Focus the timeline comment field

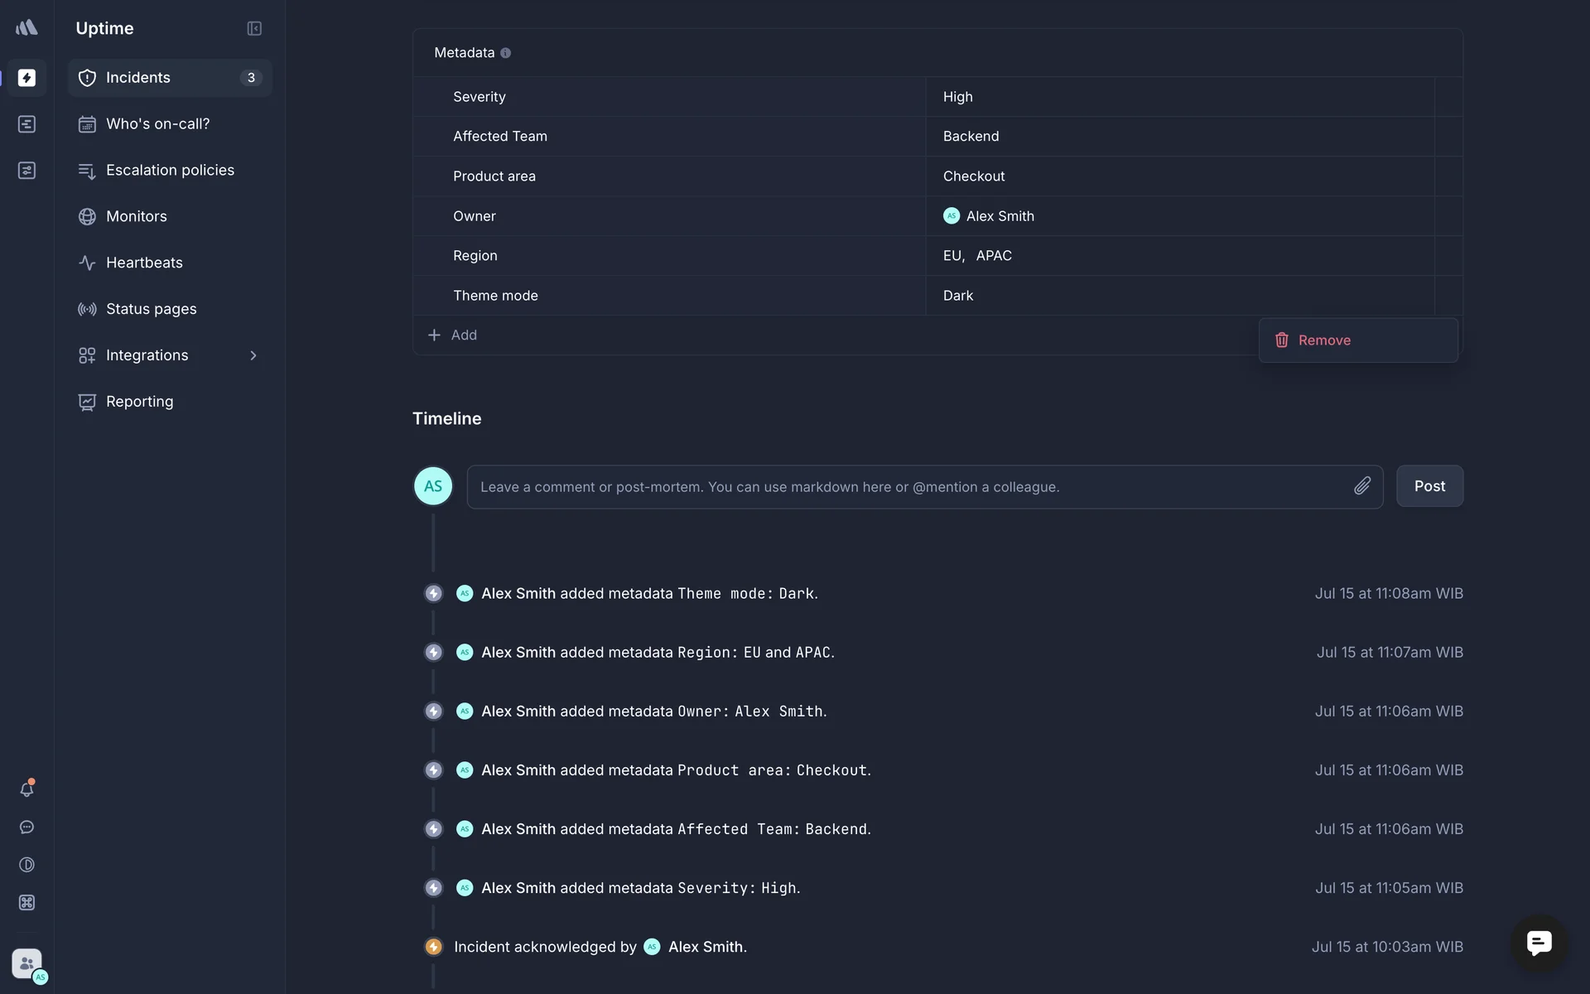tap(911, 487)
